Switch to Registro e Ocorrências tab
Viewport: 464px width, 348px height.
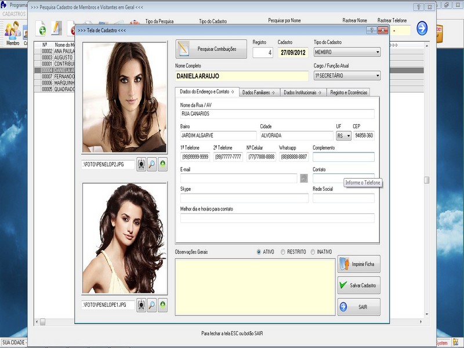[349, 93]
